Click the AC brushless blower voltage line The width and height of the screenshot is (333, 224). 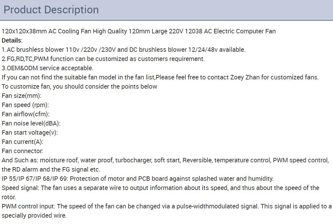pos(124,50)
